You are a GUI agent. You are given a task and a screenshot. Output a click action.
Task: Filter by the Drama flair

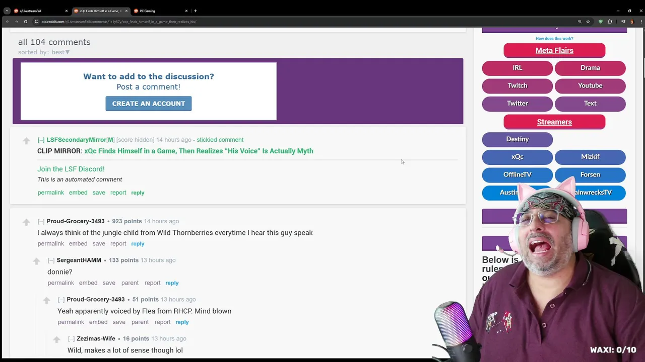(x=590, y=68)
